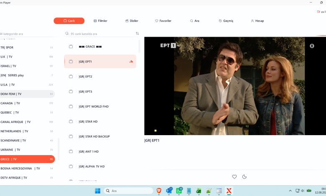Viewport: 326px width, 196px height.
Task: Add channel to favorites with heart icon
Action: (234, 177)
